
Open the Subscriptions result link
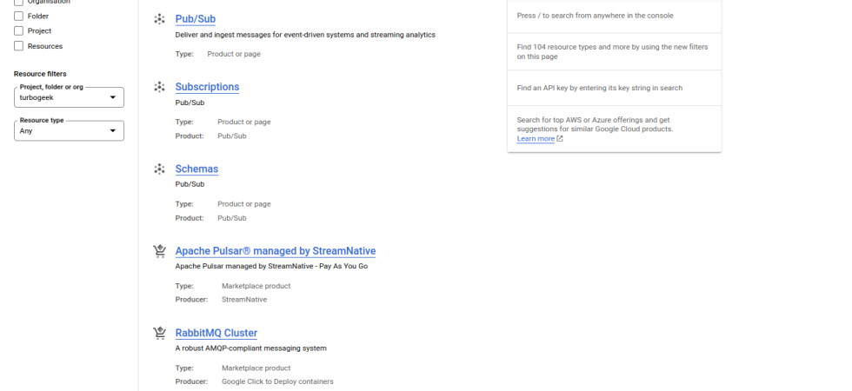[207, 87]
